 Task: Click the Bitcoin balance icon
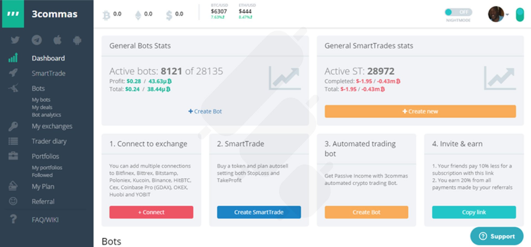point(106,15)
